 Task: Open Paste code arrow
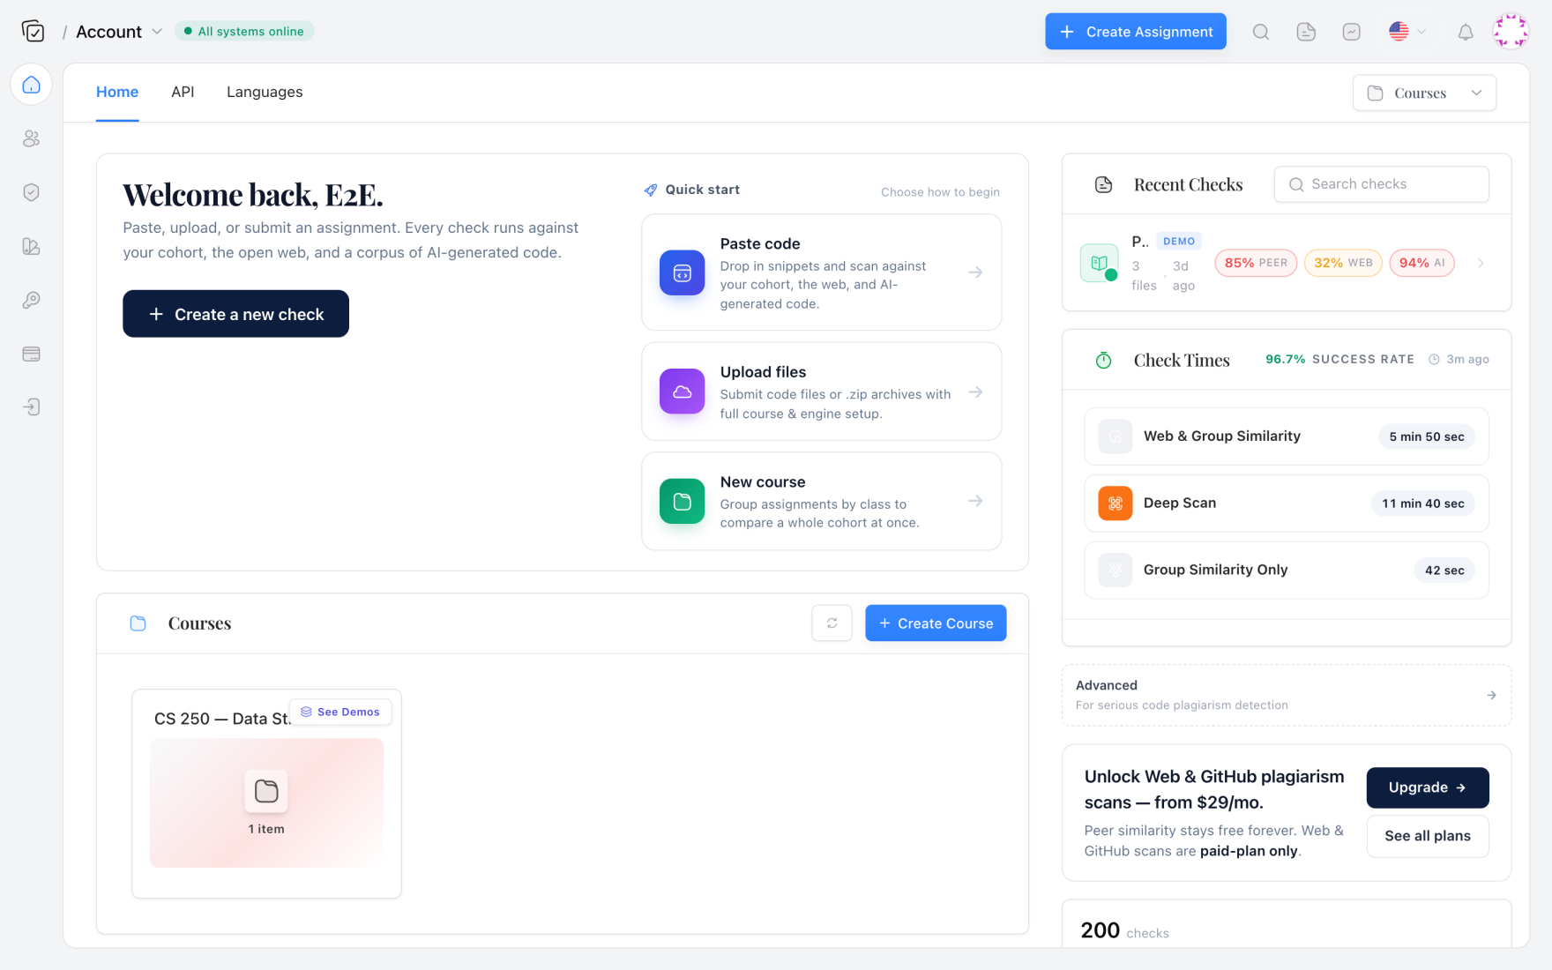pyautogui.click(x=975, y=272)
